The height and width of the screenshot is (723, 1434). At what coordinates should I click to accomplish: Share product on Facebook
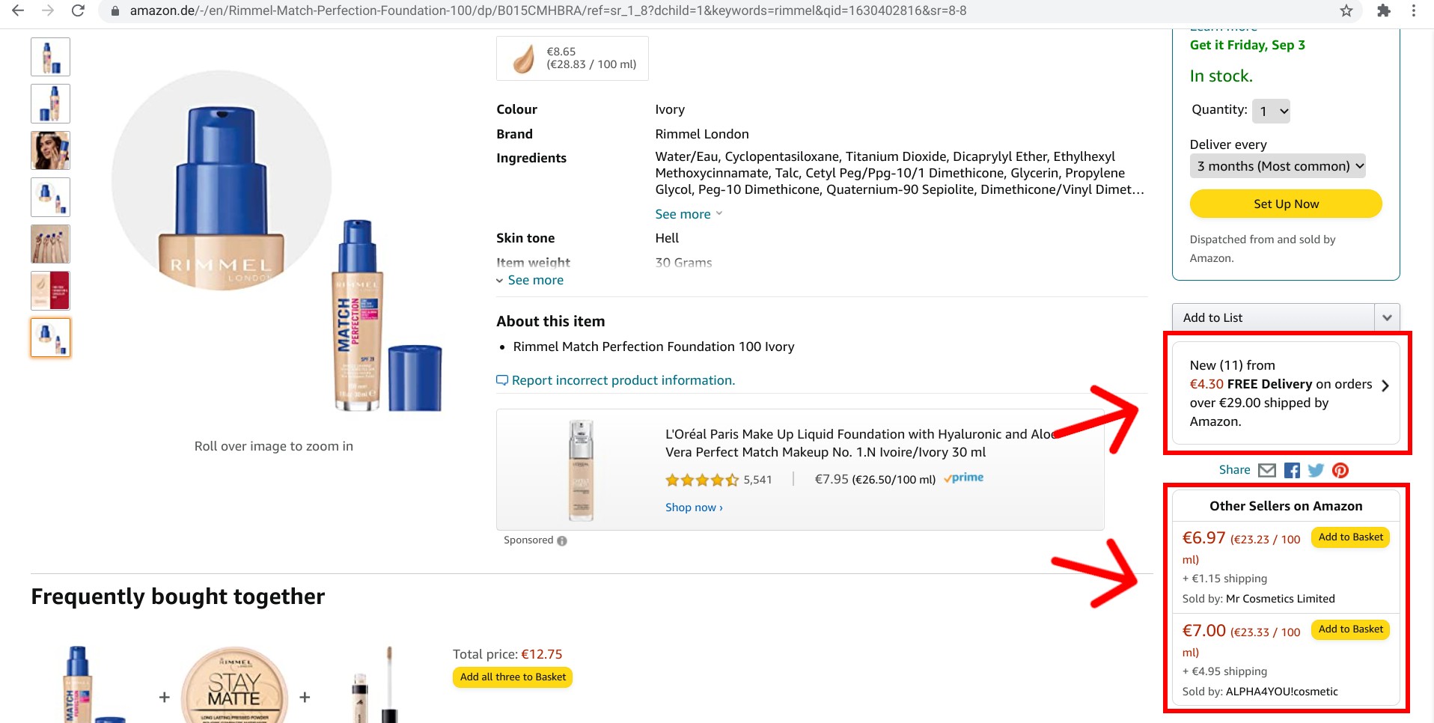(1292, 470)
